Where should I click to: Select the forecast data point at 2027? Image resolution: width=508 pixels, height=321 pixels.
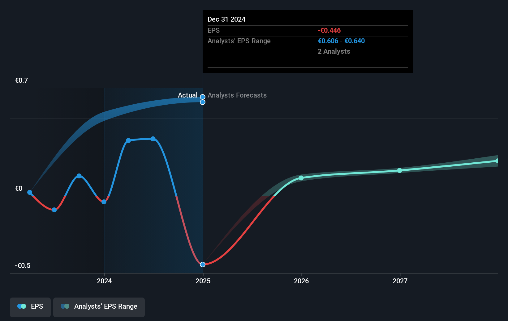[399, 170]
